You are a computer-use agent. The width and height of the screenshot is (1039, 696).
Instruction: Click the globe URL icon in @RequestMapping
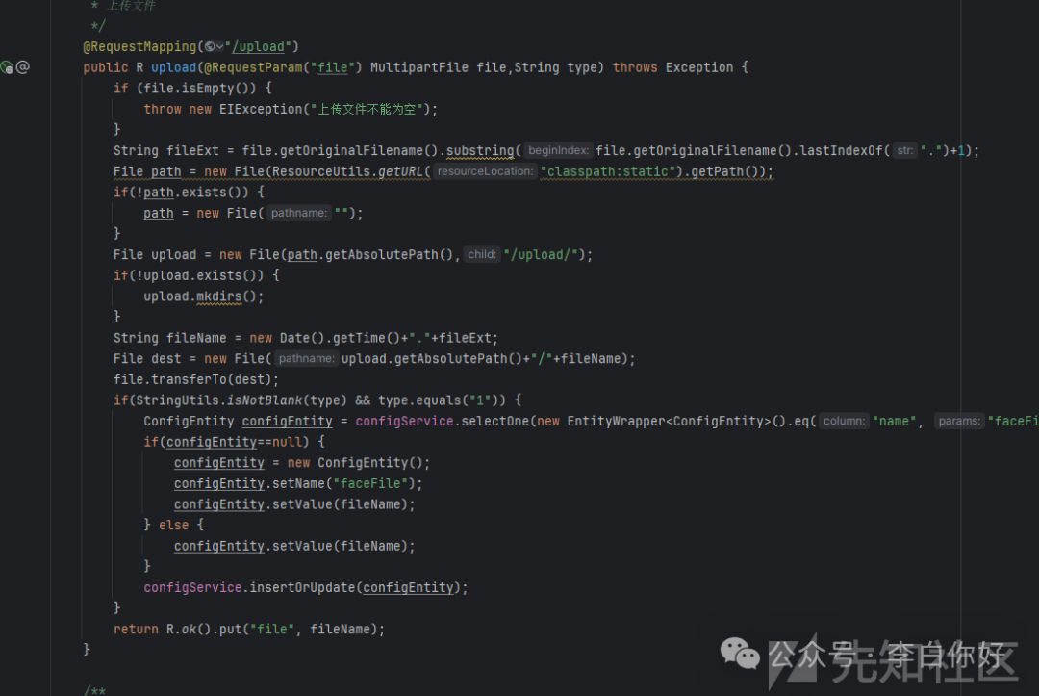(209, 46)
